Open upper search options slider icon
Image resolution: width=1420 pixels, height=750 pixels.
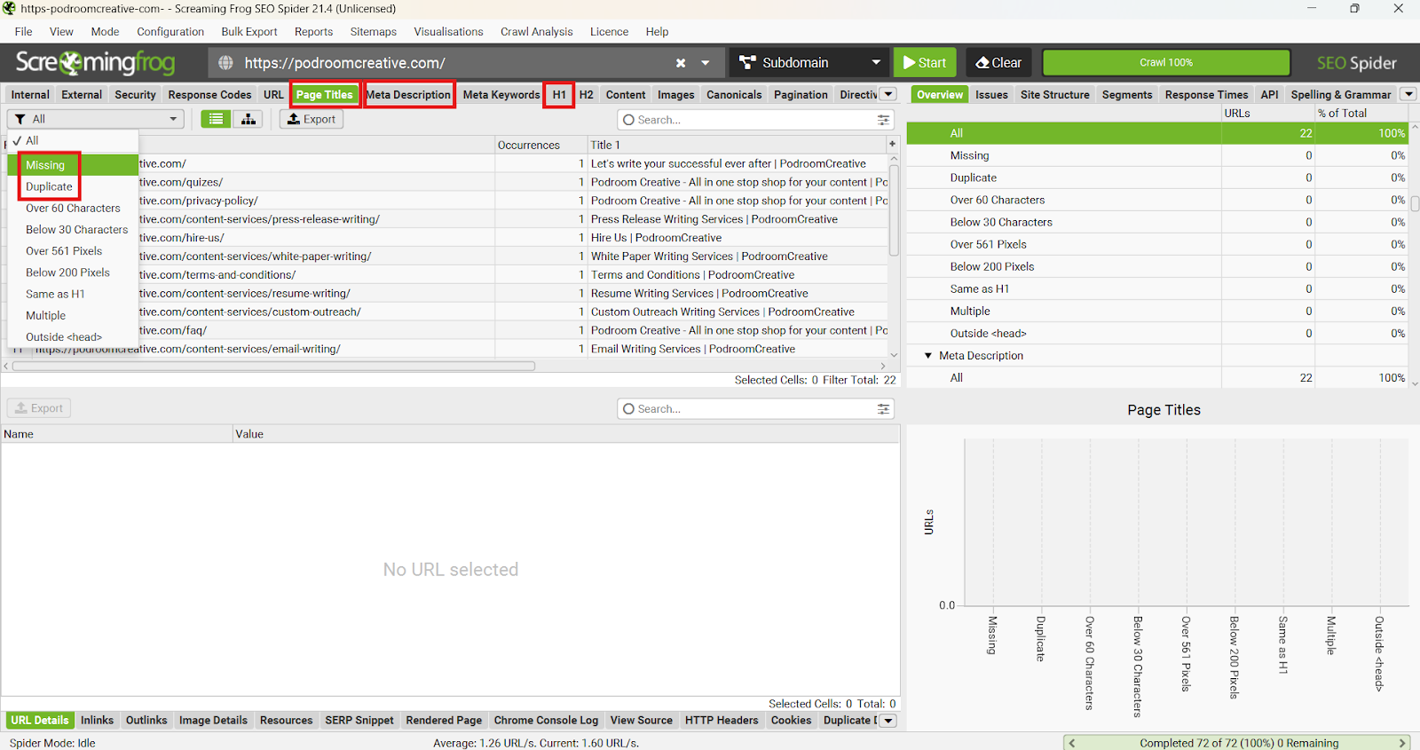[883, 120]
